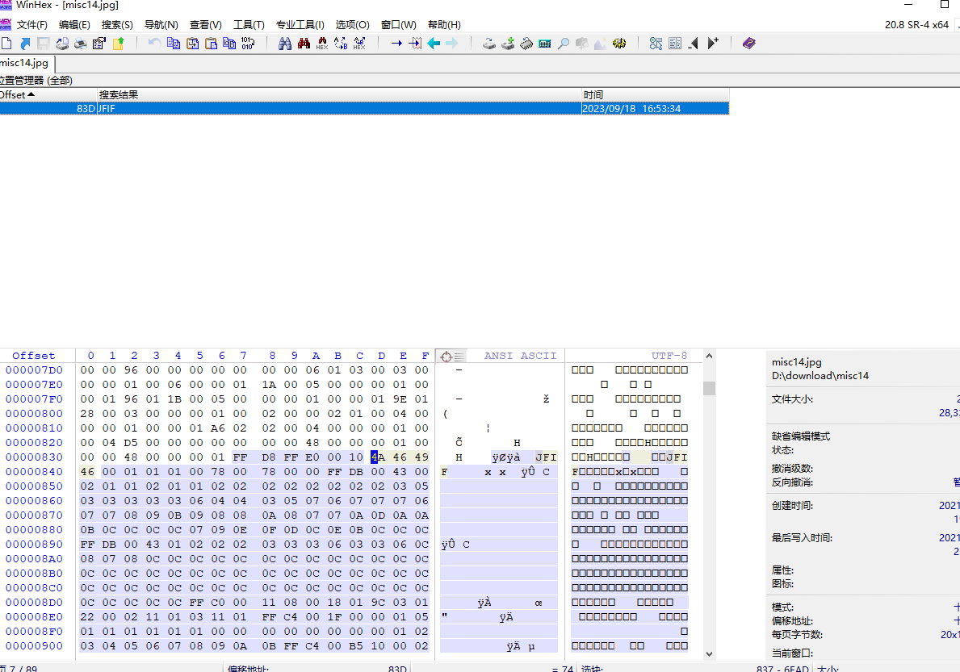Image resolution: width=960 pixels, height=672 pixels.
Task: Open the Calculator toolbar icon
Action: point(545,44)
